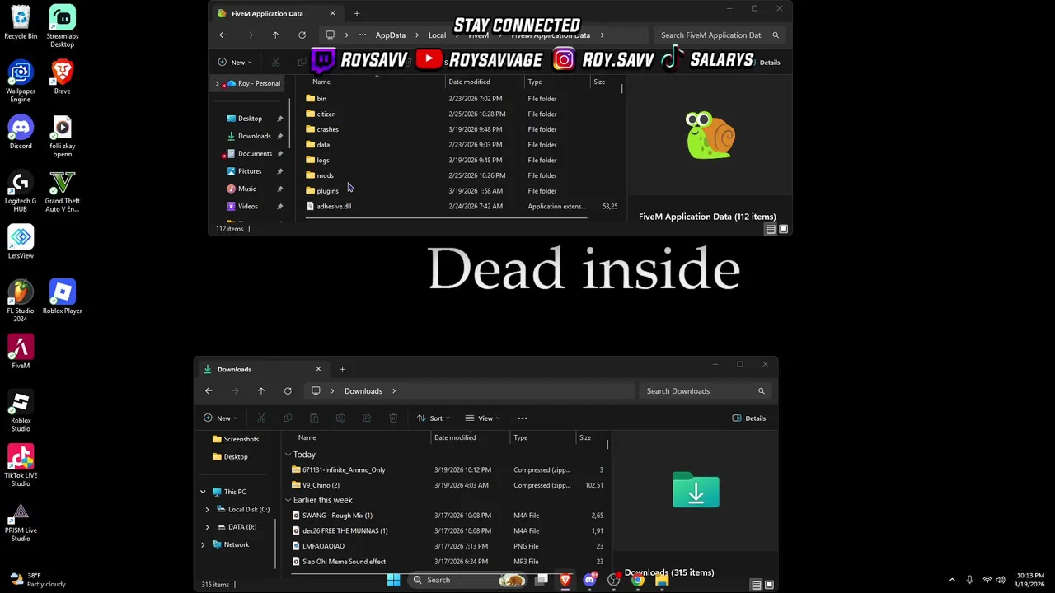Click Paste icon in Downloads window toolbar
The width and height of the screenshot is (1055, 593).
click(x=314, y=418)
